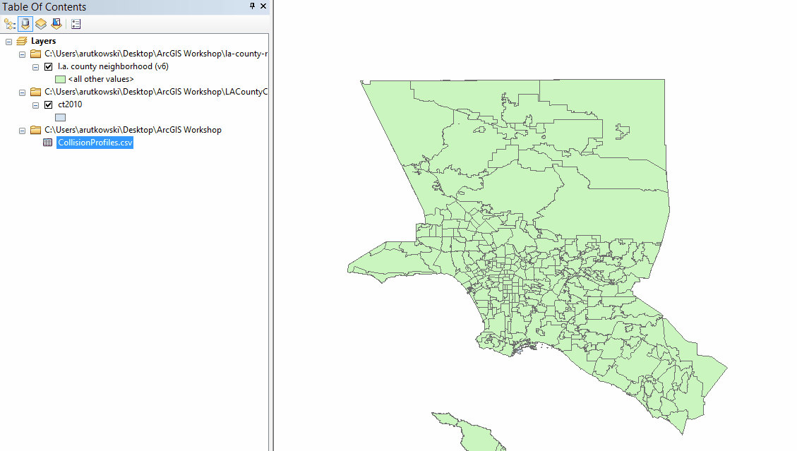Collapse l.a. county neighborhood (v6) legend
Viewport: 797px width, 451px height.
35,67
